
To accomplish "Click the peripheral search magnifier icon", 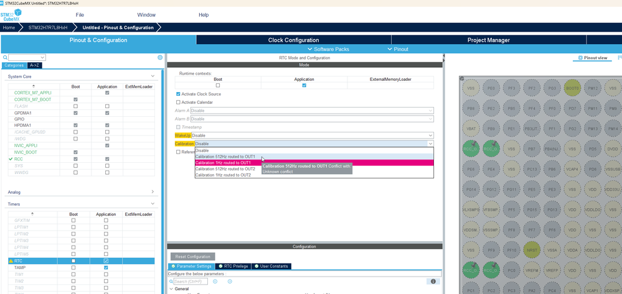I will click(5, 57).
